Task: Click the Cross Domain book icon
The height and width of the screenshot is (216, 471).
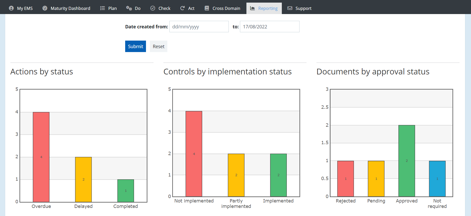Action: click(207, 8)
